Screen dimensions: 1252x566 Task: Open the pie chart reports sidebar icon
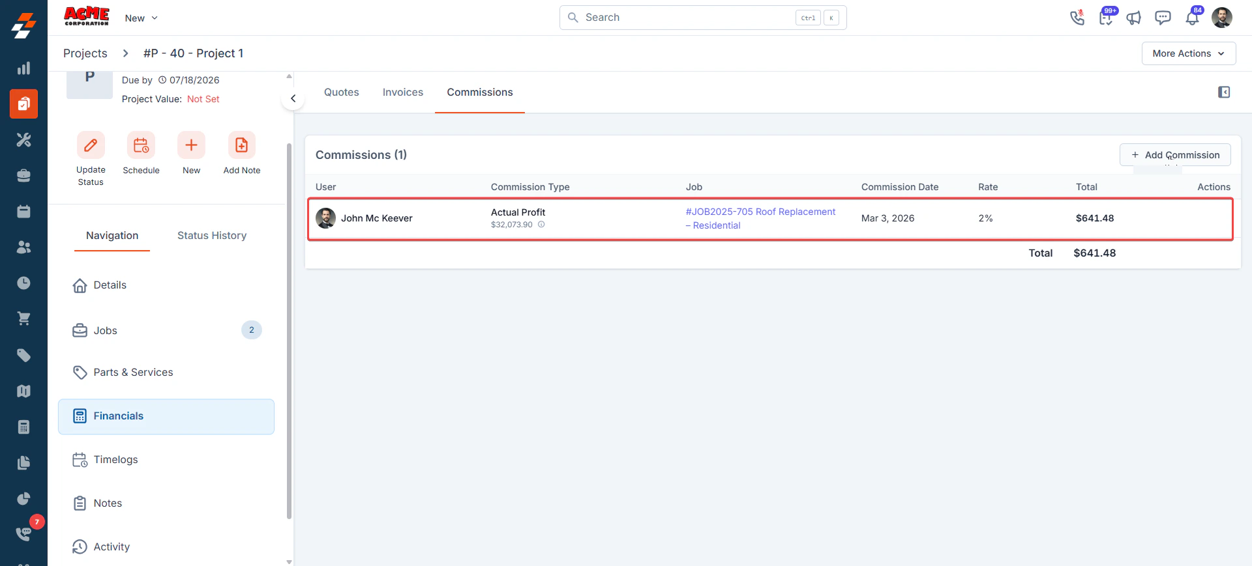tap(23, 499)
